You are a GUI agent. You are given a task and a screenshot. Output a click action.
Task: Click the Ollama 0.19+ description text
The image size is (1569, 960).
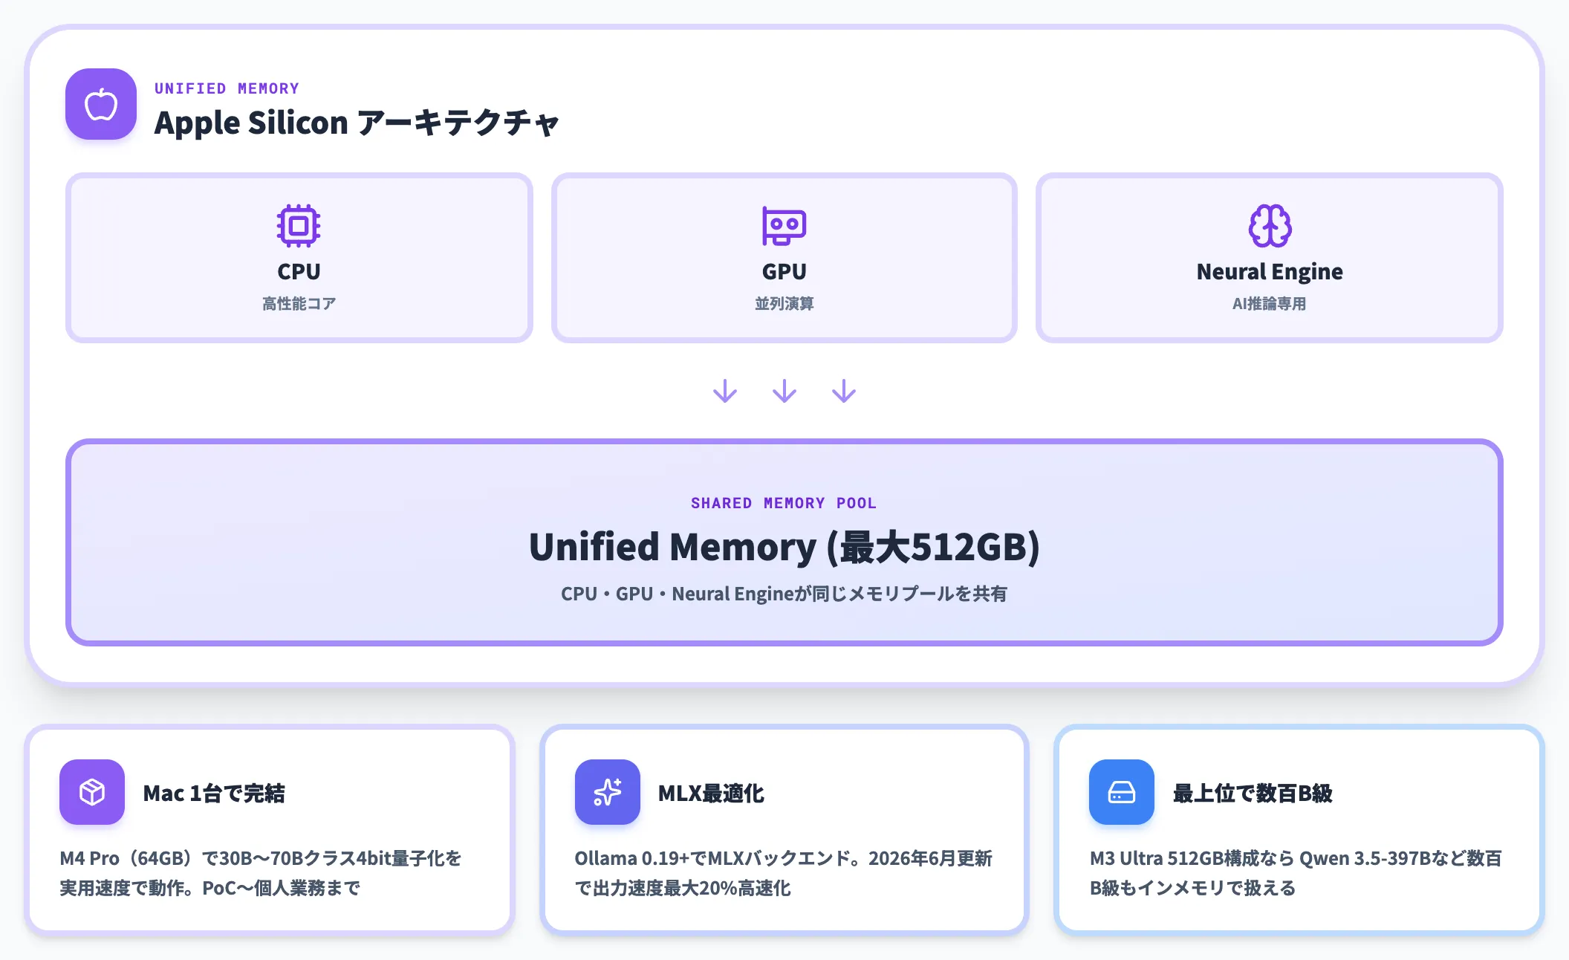tap(783, 873)
